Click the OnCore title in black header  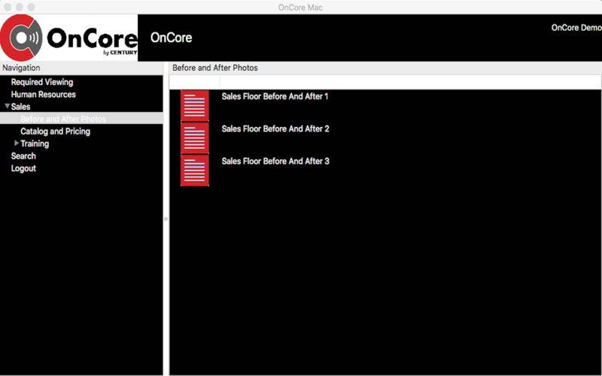[172, 38]
